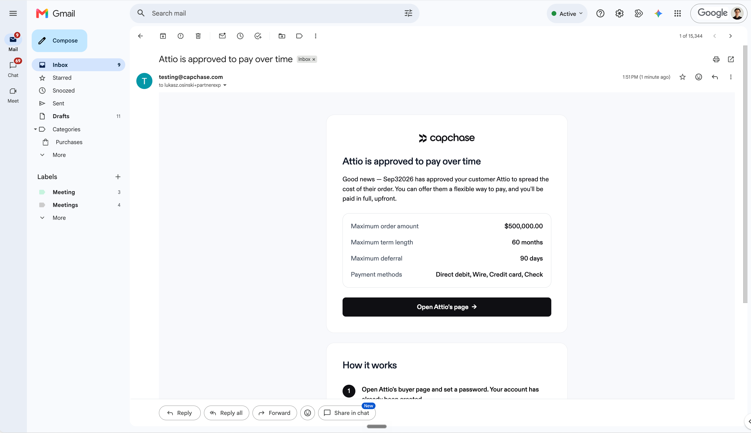Screen dimensions: 751x433
Task: Go back to inbox with back arrow
Action: (x=140, y=36)
